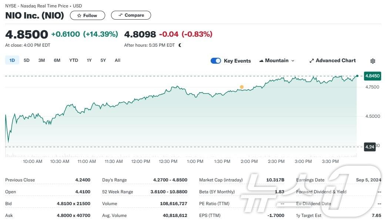The image size is (388, 224).
Task: Click the Follow star button
Action: tap(87, 16)
